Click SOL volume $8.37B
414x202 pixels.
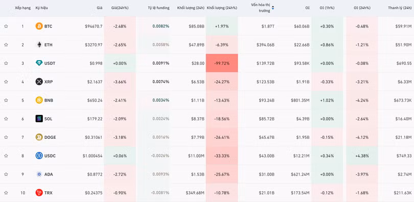pos(198,119)
